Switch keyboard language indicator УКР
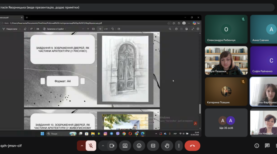The width and height of the screenshot is (277, 154). (x=175, y=134)
